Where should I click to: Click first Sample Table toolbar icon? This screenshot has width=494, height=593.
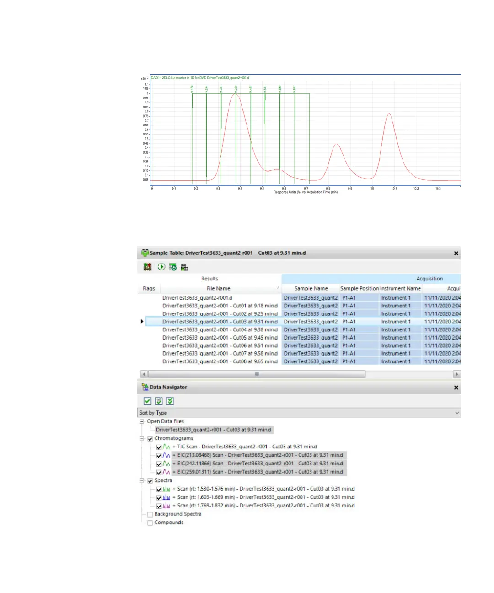pos(147,267)
